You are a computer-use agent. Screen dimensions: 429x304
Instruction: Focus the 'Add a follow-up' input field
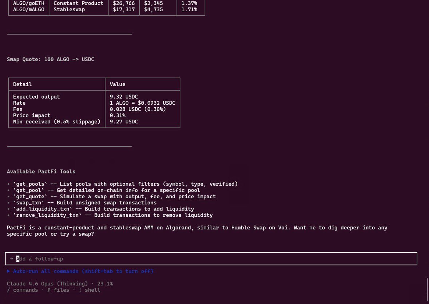tap(211, 259)
